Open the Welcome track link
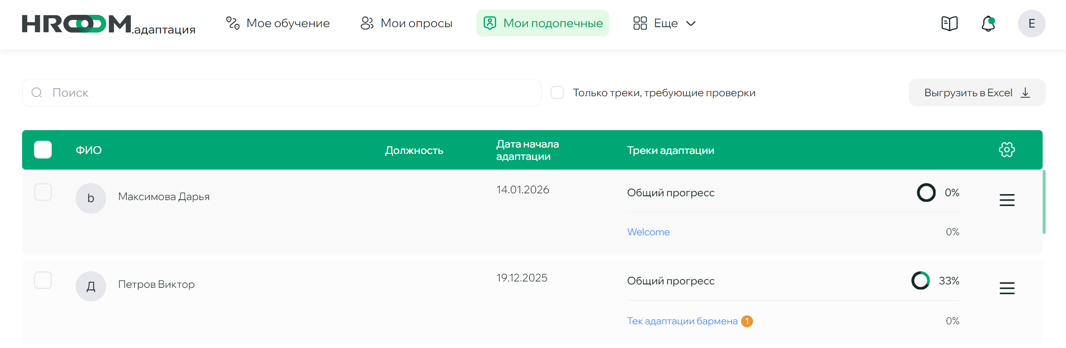 648,232
